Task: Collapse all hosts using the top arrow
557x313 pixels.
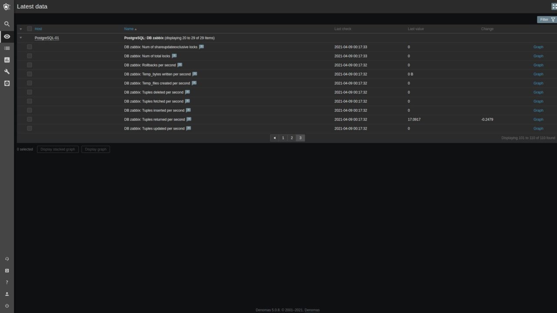Action: [20, 29]
